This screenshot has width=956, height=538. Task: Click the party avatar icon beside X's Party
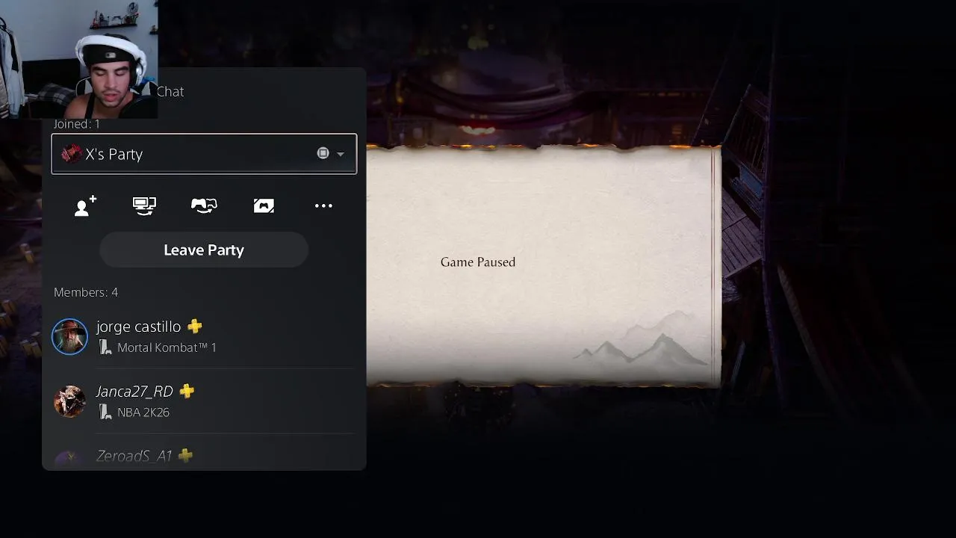pyautogui.click(x=72, y=154)
